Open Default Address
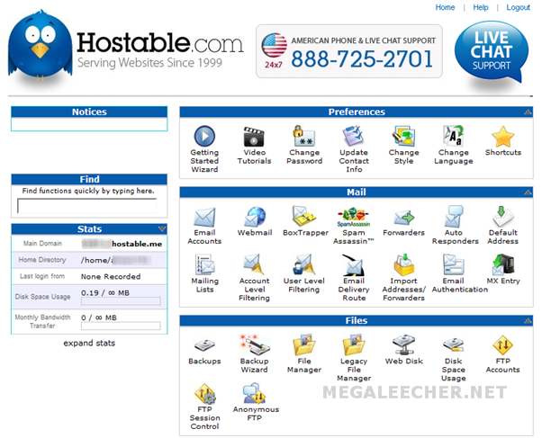Viewport: 542px width, 438px height. point(503,226)
